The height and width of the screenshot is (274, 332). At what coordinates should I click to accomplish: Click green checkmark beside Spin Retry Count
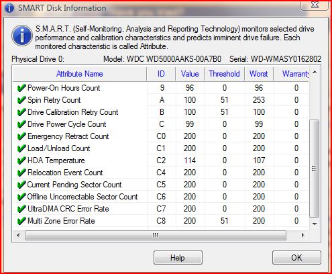point(21,100)
